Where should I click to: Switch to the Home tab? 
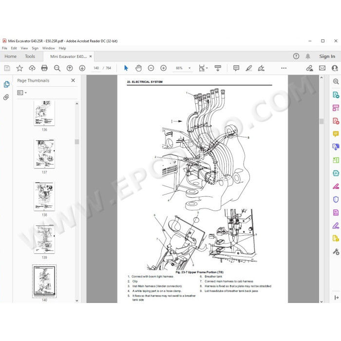(x=10, y=57)
